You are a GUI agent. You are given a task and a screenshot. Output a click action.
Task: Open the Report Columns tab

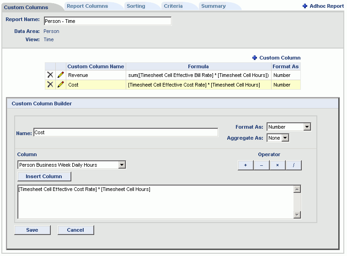pos(87,6)
